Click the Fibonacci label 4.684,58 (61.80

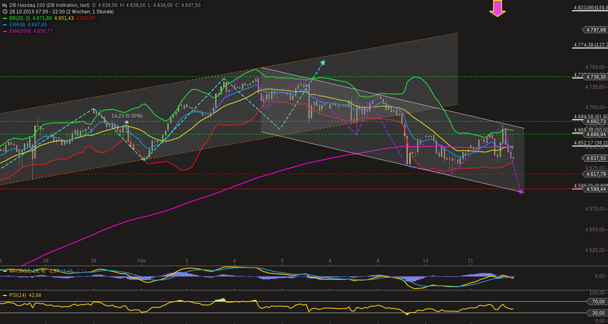pos(591,117)
